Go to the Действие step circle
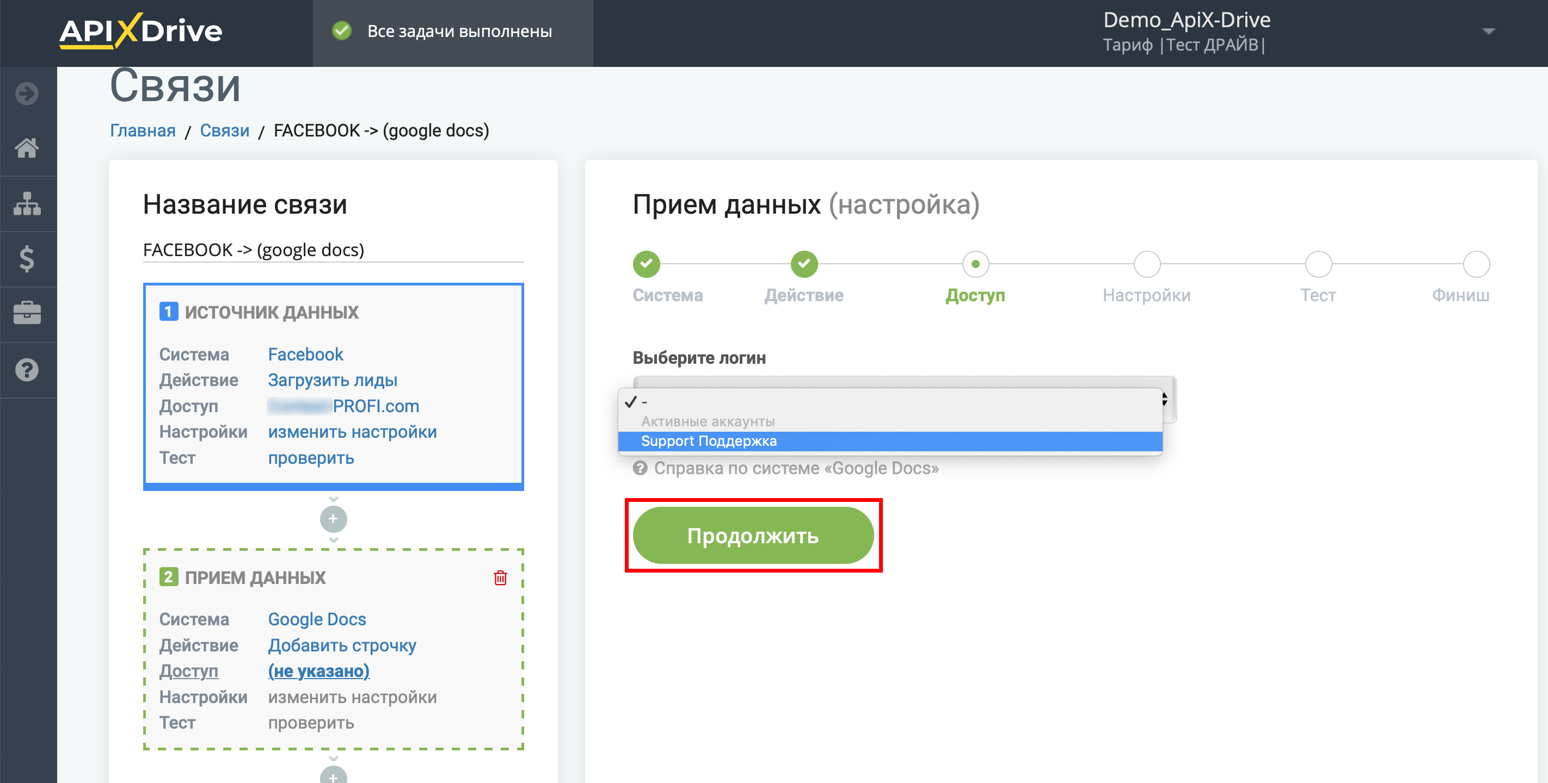The width and height of the screenshot is (1548, 783). pyautogui.click(x=804, y=264)
